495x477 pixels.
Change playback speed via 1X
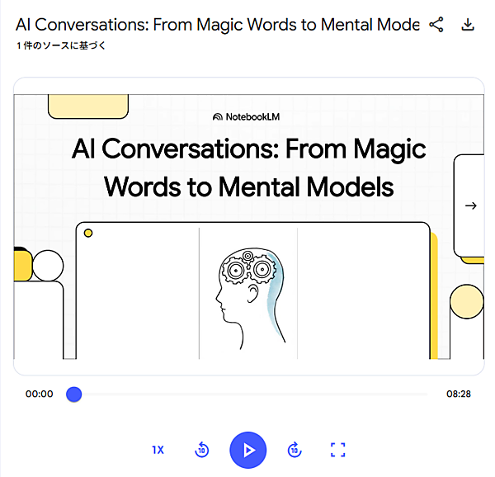[158, 450]
